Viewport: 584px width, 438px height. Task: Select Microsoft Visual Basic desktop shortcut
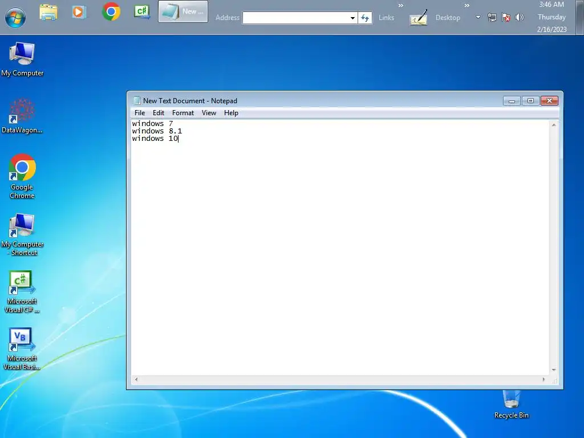point(22,348)
